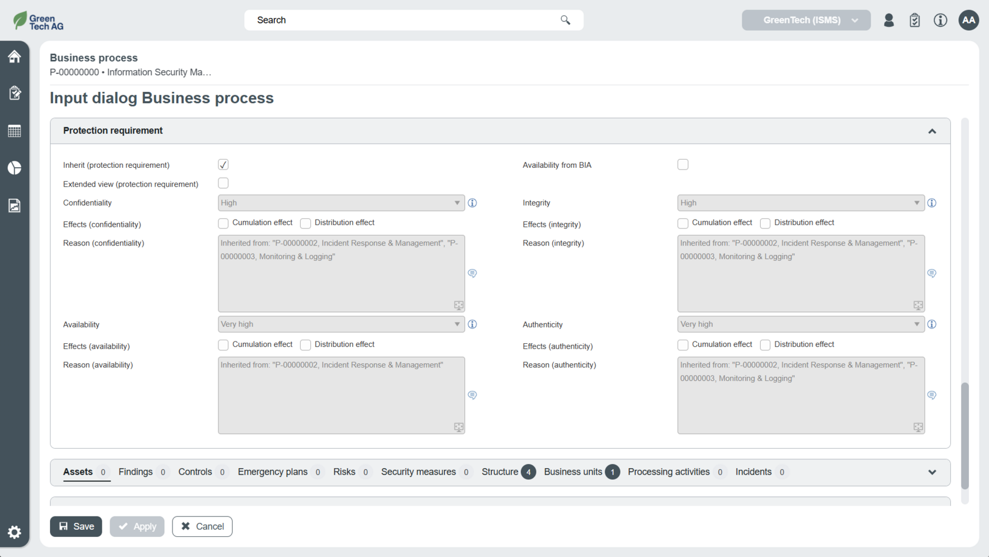Viewport: 989px width, 557px height.
Task: Collapse the Protection requirement section
Action: tap(932, 131)
